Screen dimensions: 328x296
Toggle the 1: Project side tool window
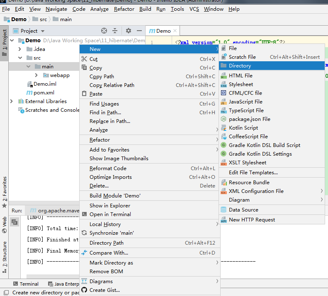point(5,43)
